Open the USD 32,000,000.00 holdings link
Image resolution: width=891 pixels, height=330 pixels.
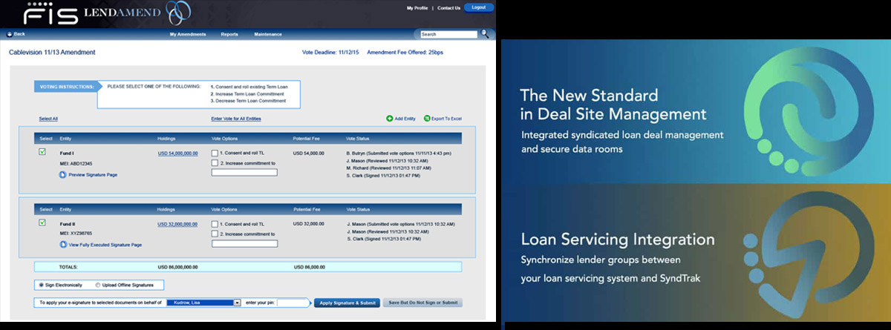pos(178,223)
